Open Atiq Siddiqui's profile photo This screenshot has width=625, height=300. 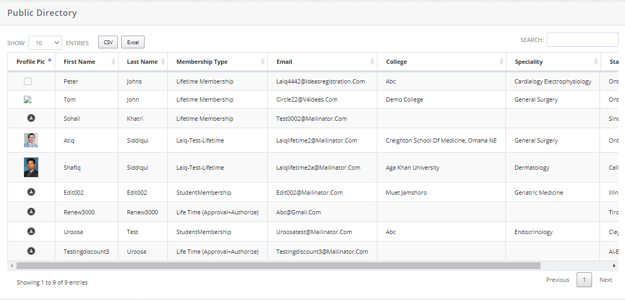(31, 140)
